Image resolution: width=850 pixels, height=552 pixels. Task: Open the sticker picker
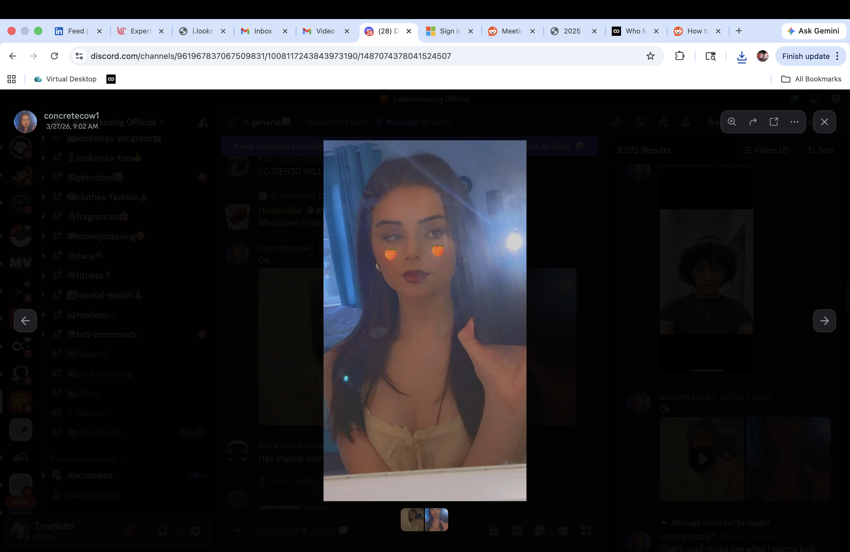[539, 530]
